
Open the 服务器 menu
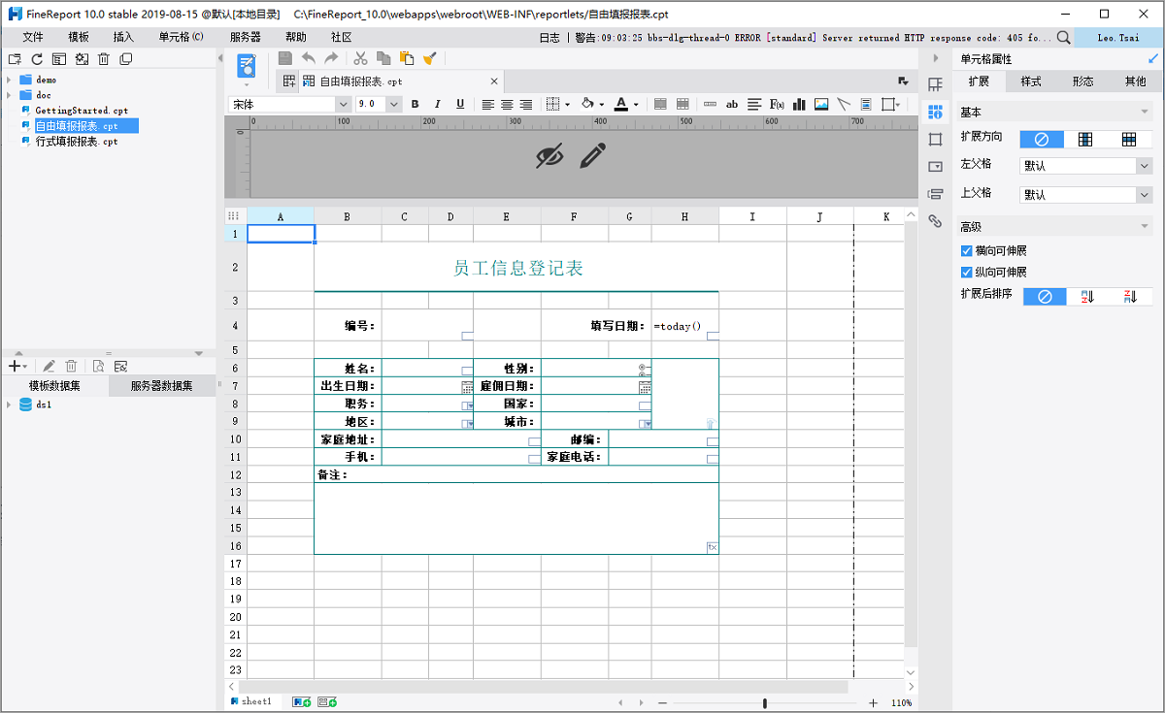point(246,37)
